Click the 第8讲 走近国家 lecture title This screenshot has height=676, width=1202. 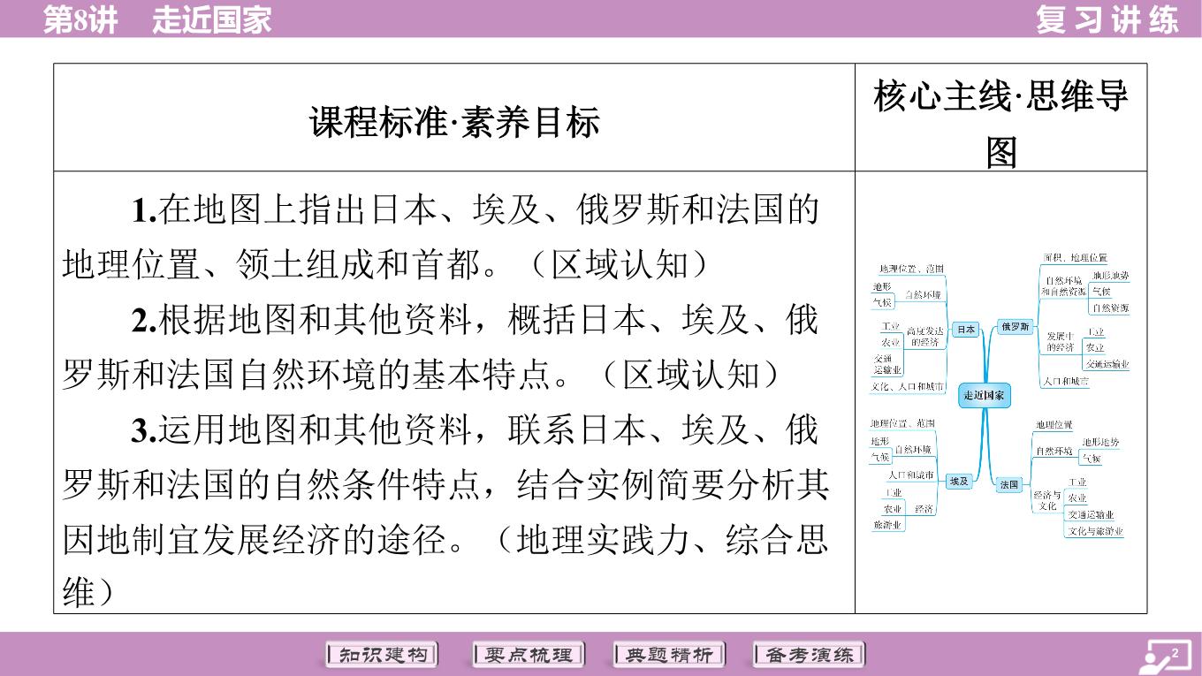pyautogui.click(x=158, y=19)
